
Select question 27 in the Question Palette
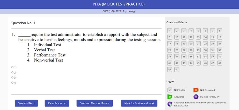[x=184, y=50]
